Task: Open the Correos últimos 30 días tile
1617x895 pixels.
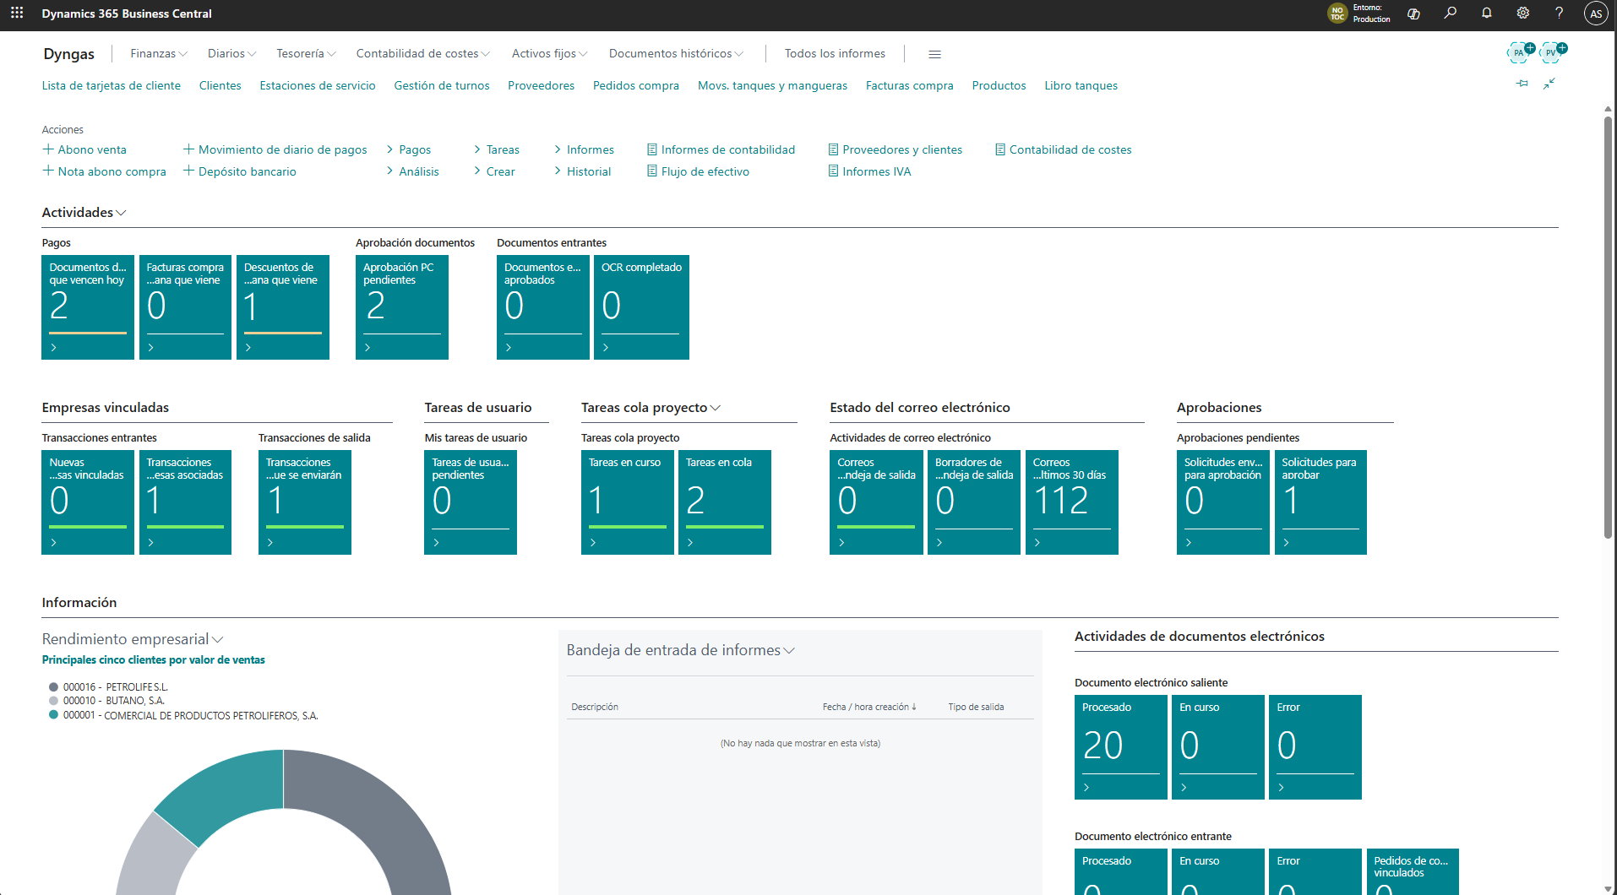Action: point(1071,502)
